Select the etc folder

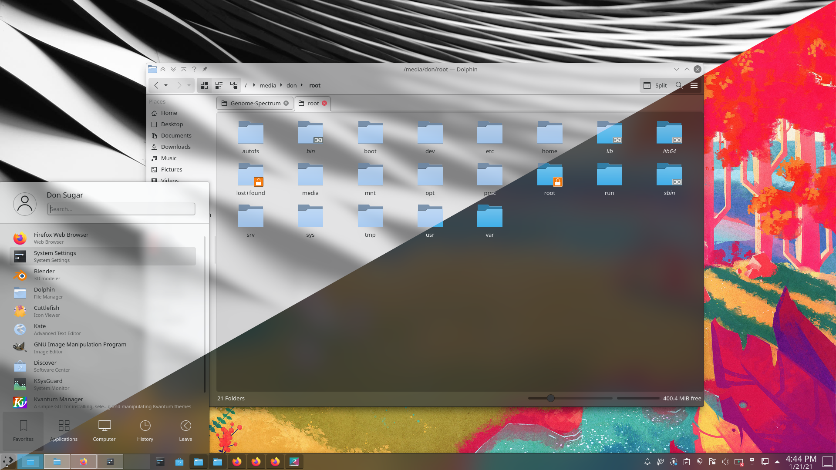[490, 138]
